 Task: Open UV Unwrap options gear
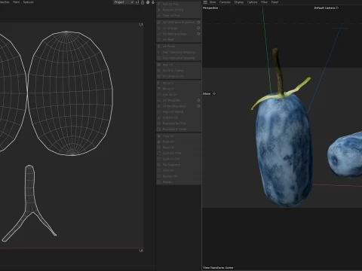(198, 28)
